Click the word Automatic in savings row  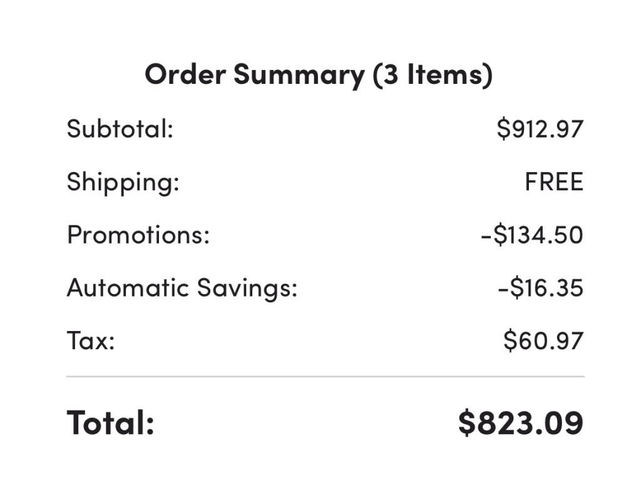tap(128, 288)
